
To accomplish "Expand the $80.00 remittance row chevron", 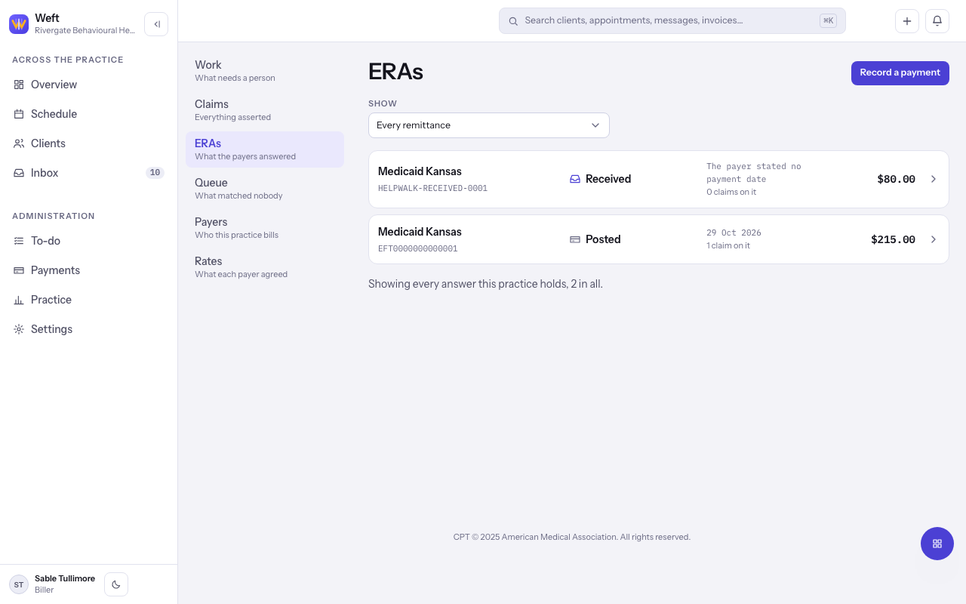I will tap(934, 179).
